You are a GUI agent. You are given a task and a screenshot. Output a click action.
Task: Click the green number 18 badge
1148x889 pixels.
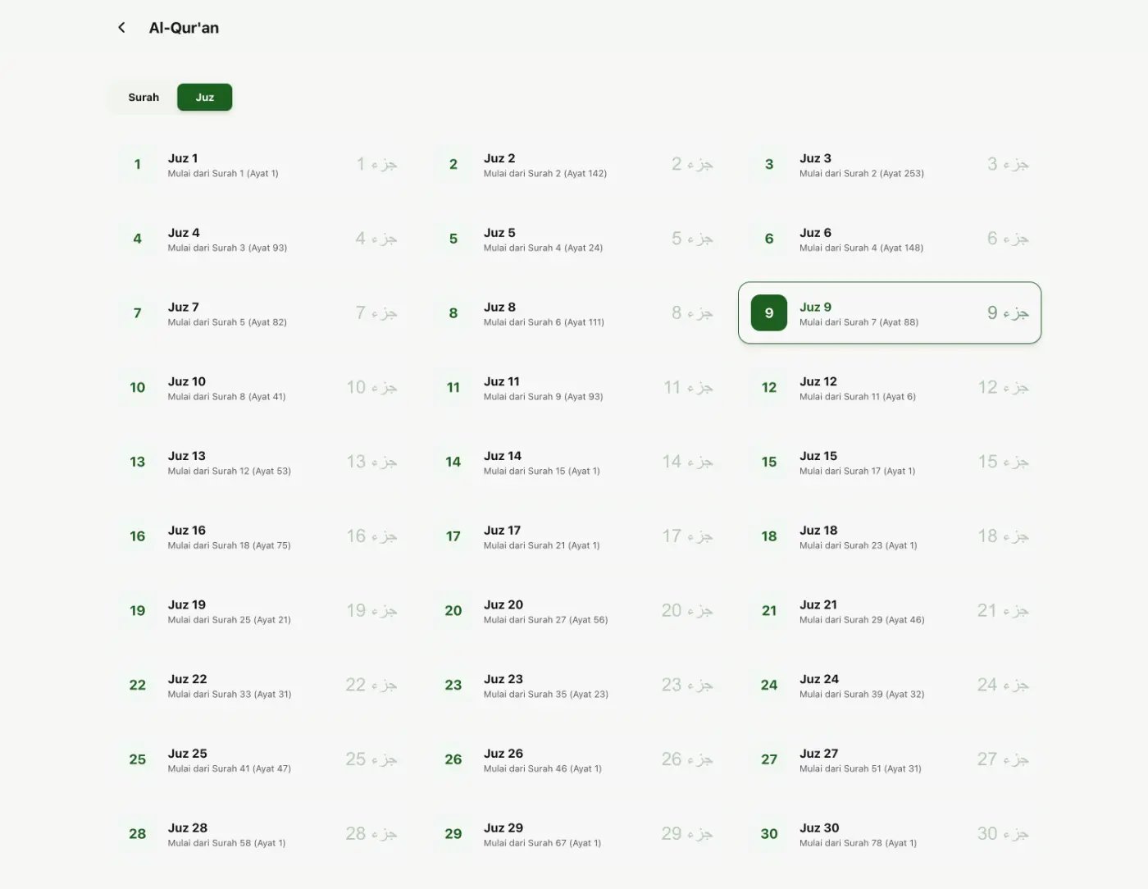(x=769, y=536)
